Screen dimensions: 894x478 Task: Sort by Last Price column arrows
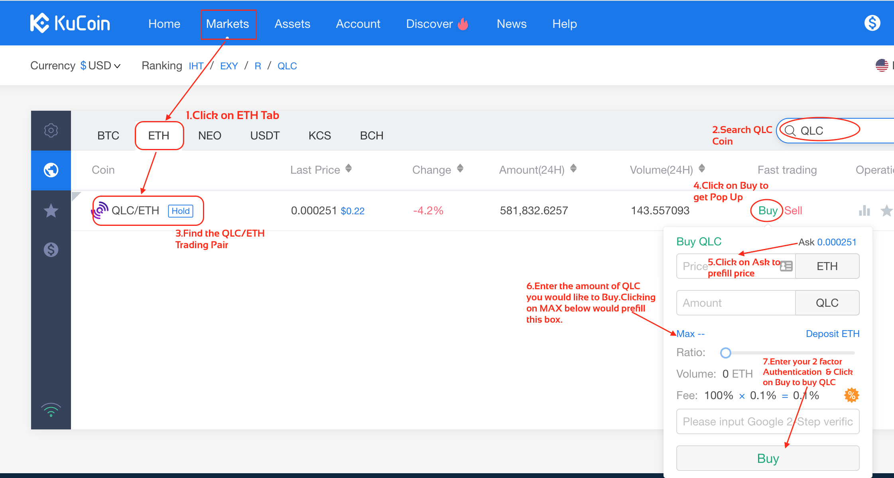[349, 168]
